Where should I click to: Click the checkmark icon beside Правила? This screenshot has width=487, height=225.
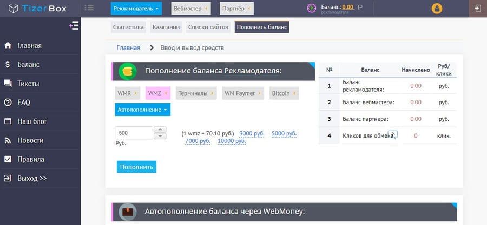point(8,159)
